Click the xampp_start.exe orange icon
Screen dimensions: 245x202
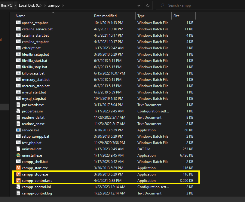click(x=18, y=168)
